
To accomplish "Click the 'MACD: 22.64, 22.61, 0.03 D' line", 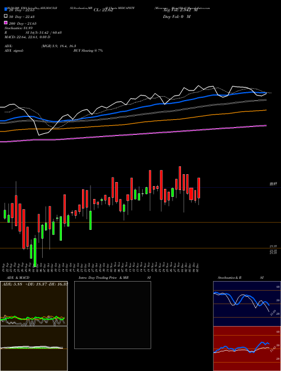I will tap(28, 37).
